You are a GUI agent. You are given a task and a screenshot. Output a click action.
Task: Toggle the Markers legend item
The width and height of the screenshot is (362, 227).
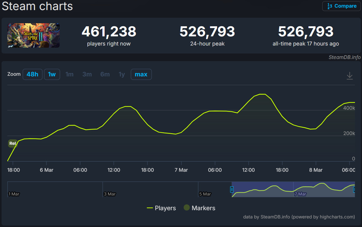click(x=199, y=208)
